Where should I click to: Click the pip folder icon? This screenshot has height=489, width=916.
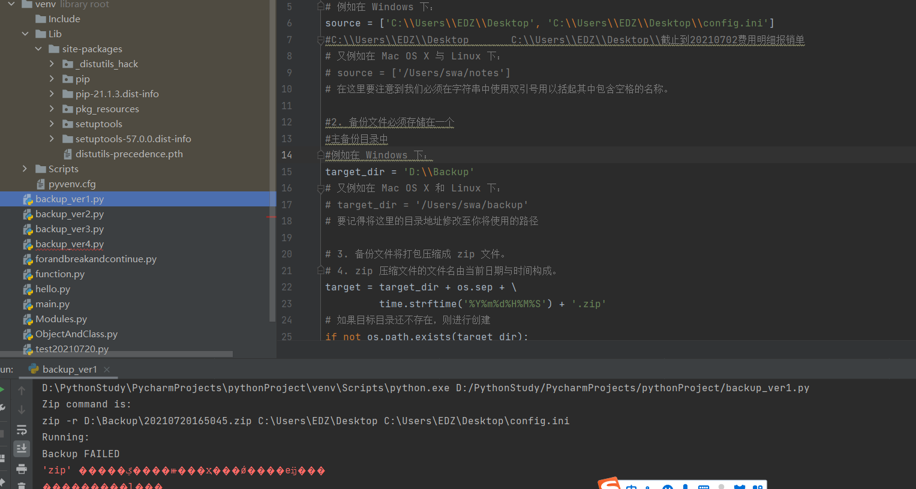coord(68,79)
